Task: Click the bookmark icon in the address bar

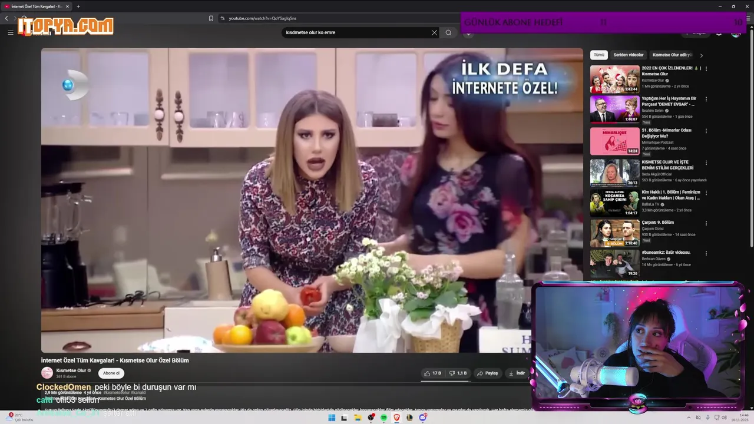Action: click(x=211, y=18)
